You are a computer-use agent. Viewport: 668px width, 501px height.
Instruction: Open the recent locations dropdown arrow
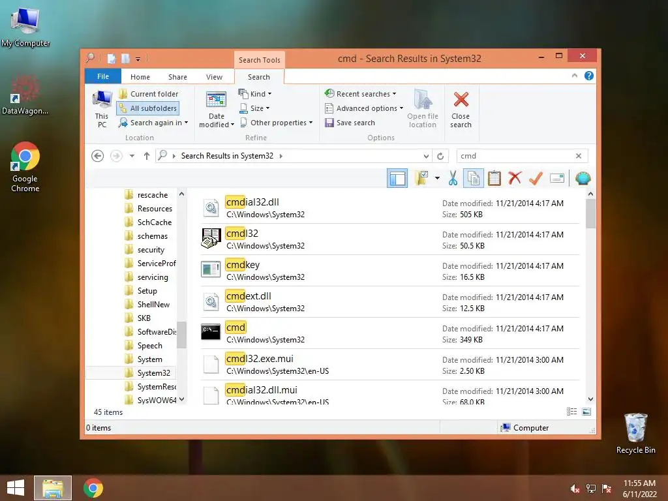click(x=132, y=156)
